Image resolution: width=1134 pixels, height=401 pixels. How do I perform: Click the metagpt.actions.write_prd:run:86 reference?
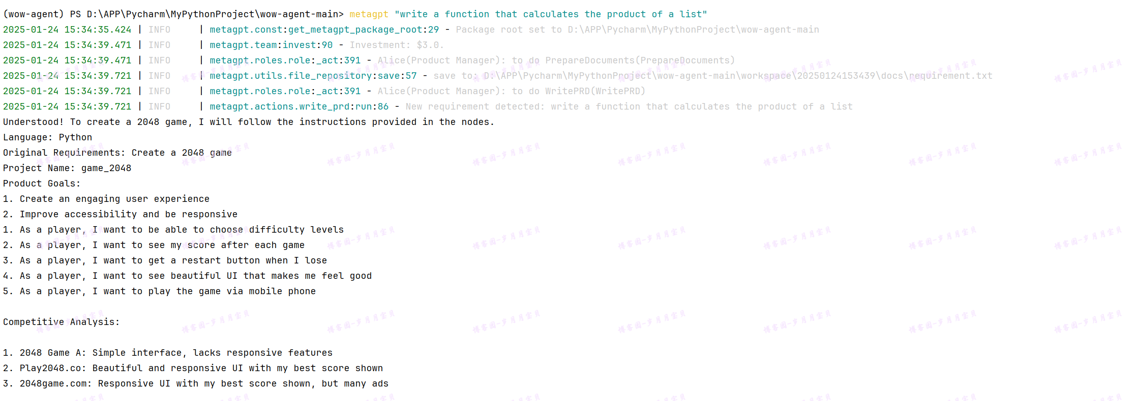(299, 106)
